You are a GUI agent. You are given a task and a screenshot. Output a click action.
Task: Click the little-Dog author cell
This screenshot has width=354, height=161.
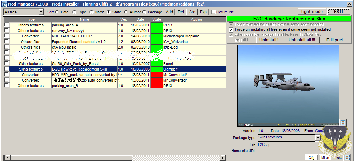tap(194, 47)
